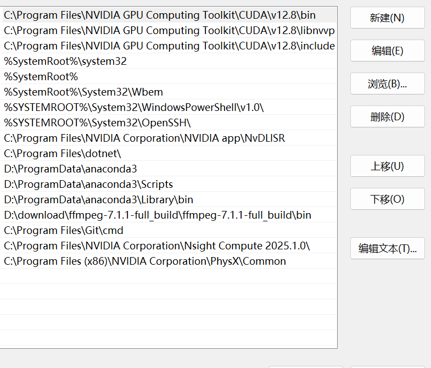Click the 编辑(E) button
431x368 pixels.
click(387, 51)
